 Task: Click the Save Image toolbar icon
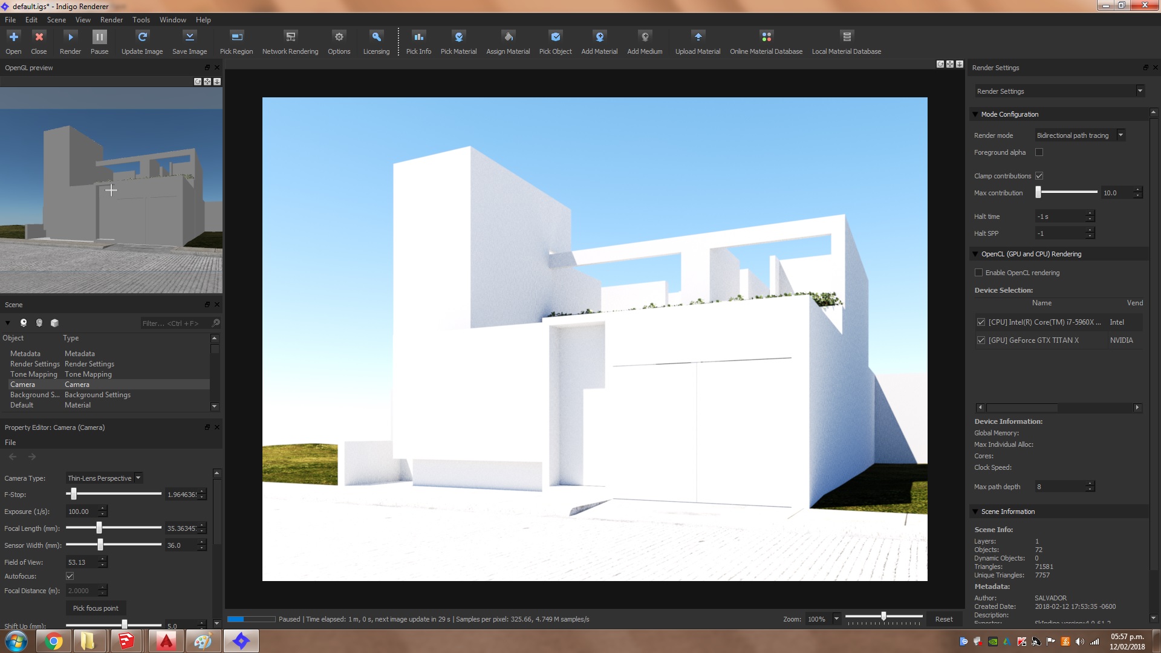[189, 37]
